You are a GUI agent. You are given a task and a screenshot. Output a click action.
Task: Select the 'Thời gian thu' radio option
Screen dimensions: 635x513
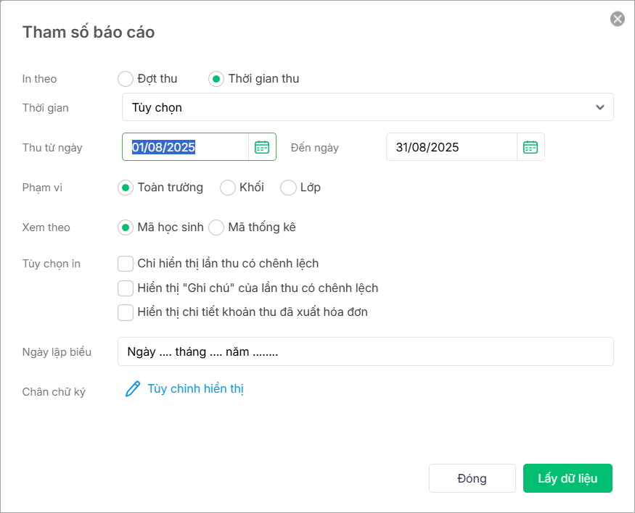tap(216, 79)
